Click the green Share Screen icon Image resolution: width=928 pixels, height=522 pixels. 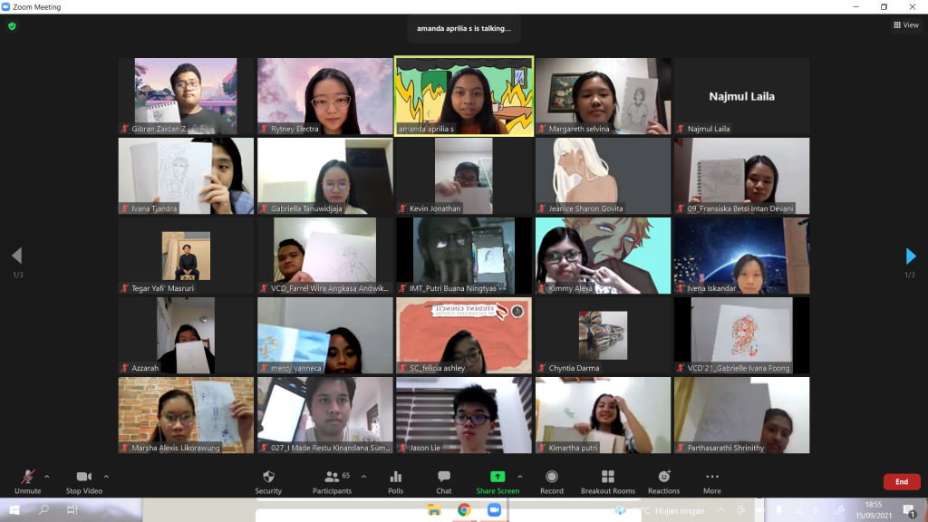[x=497, y=477]
